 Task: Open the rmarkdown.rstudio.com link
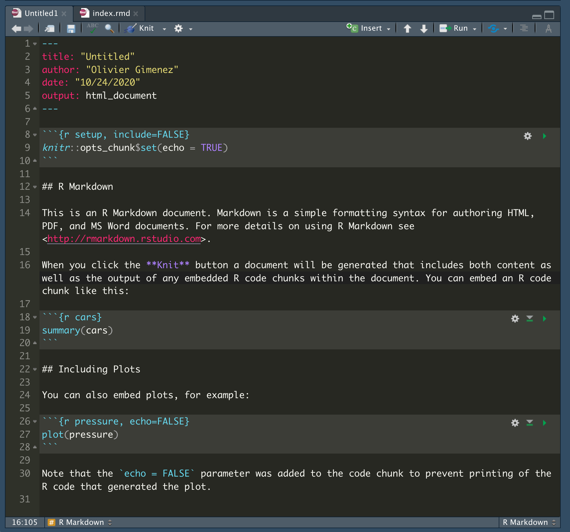click(x=124, y=239)
